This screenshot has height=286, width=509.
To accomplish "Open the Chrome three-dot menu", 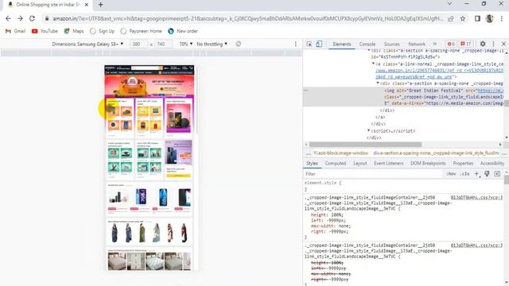I will click(502, 19).
